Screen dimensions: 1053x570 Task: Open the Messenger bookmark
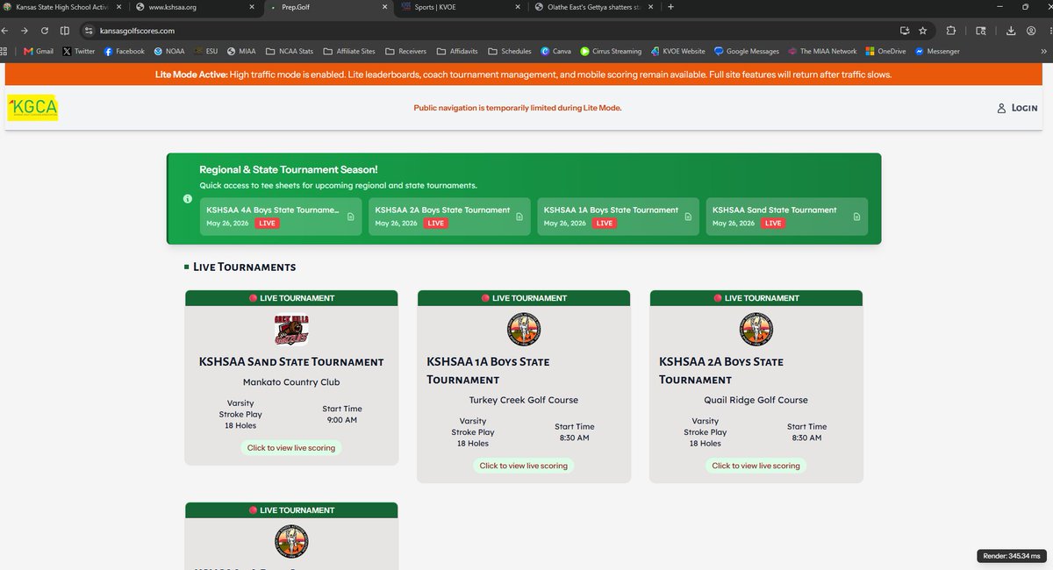point(937,51)
